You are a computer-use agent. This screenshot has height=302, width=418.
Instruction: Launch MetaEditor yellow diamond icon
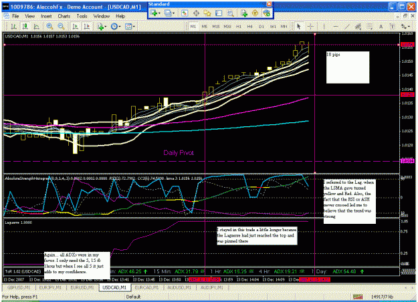pos(255,13)
